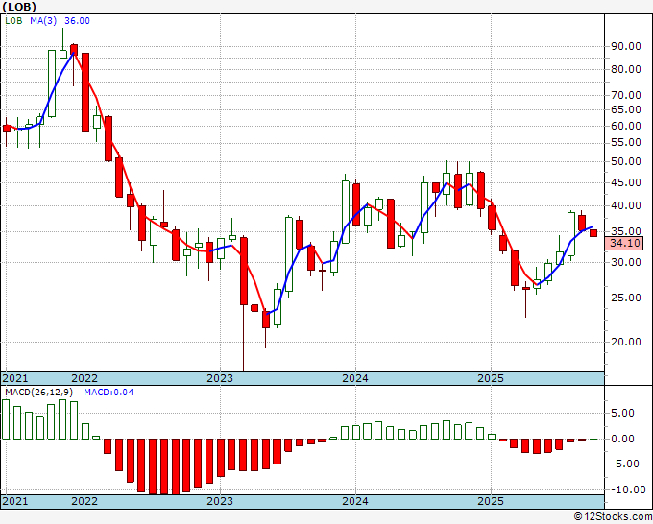
Task: Click the MA(3) legend label
Action: tap(43, 21)
